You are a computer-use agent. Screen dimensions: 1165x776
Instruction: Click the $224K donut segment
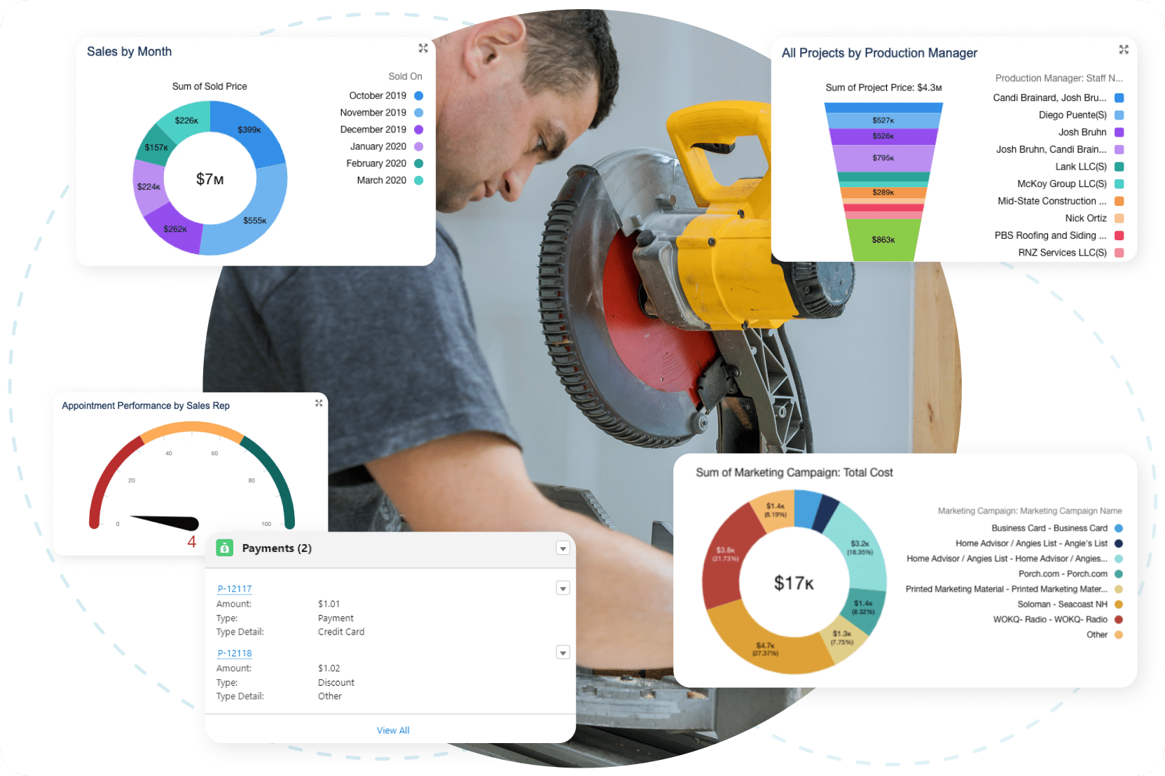(149, 187)
